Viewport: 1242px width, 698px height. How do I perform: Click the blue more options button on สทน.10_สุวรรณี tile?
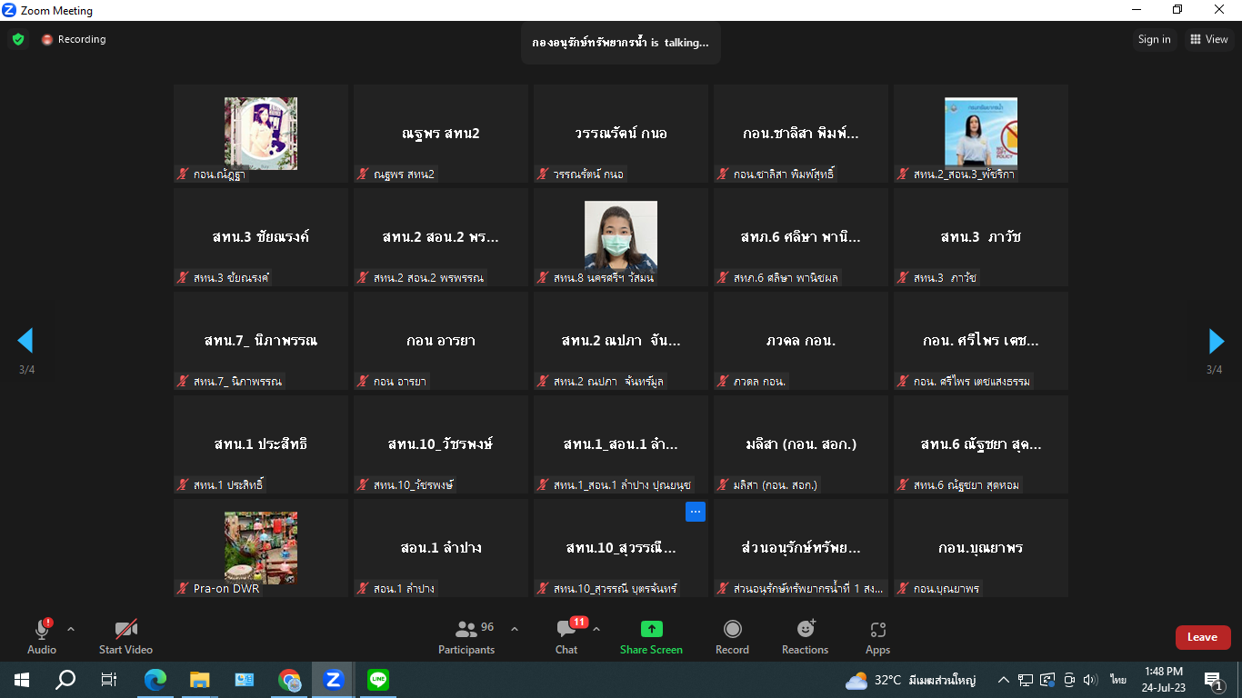[696, 512]
